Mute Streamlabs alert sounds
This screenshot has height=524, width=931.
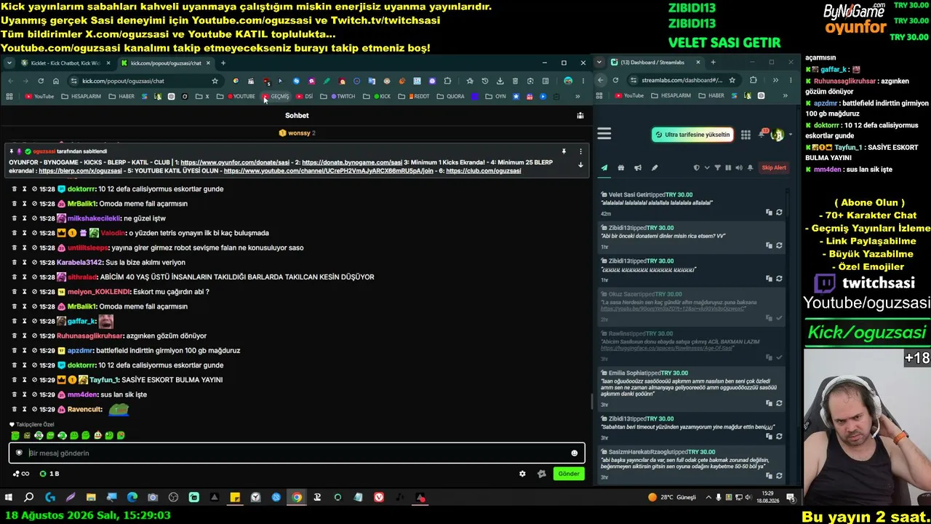(x=739, y=168)
